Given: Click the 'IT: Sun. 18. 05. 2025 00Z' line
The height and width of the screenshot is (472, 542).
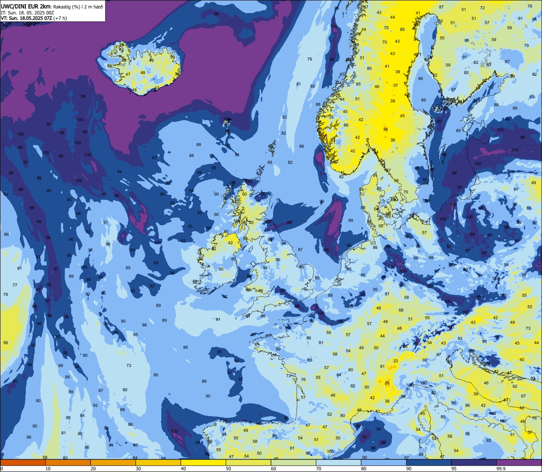Looking at the screenshot, I should 27,13.
